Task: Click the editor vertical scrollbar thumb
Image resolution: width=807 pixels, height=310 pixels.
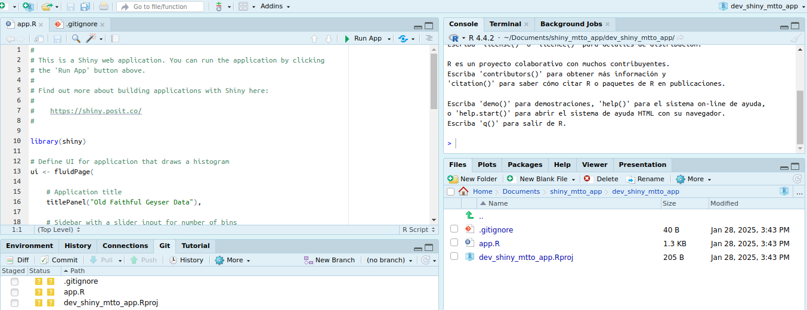Action: [434, 81]
